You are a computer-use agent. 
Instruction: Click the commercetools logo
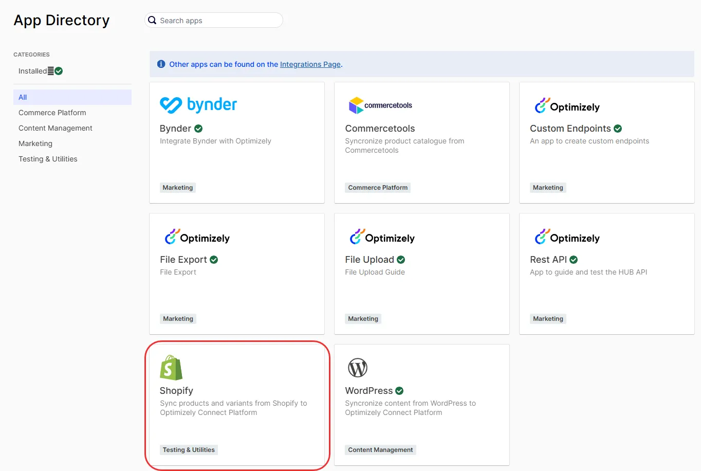coord(380,105)
